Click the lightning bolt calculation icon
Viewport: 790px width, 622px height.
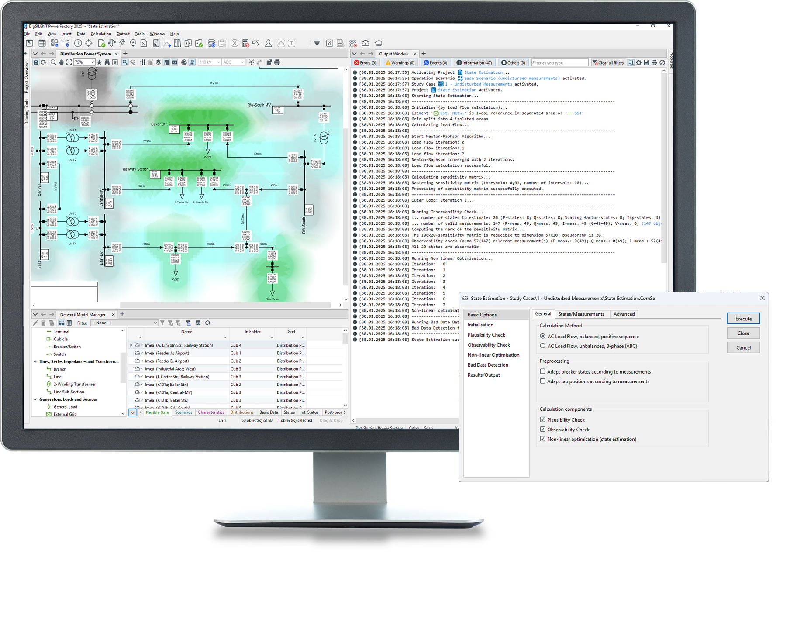tap(122, 43)
